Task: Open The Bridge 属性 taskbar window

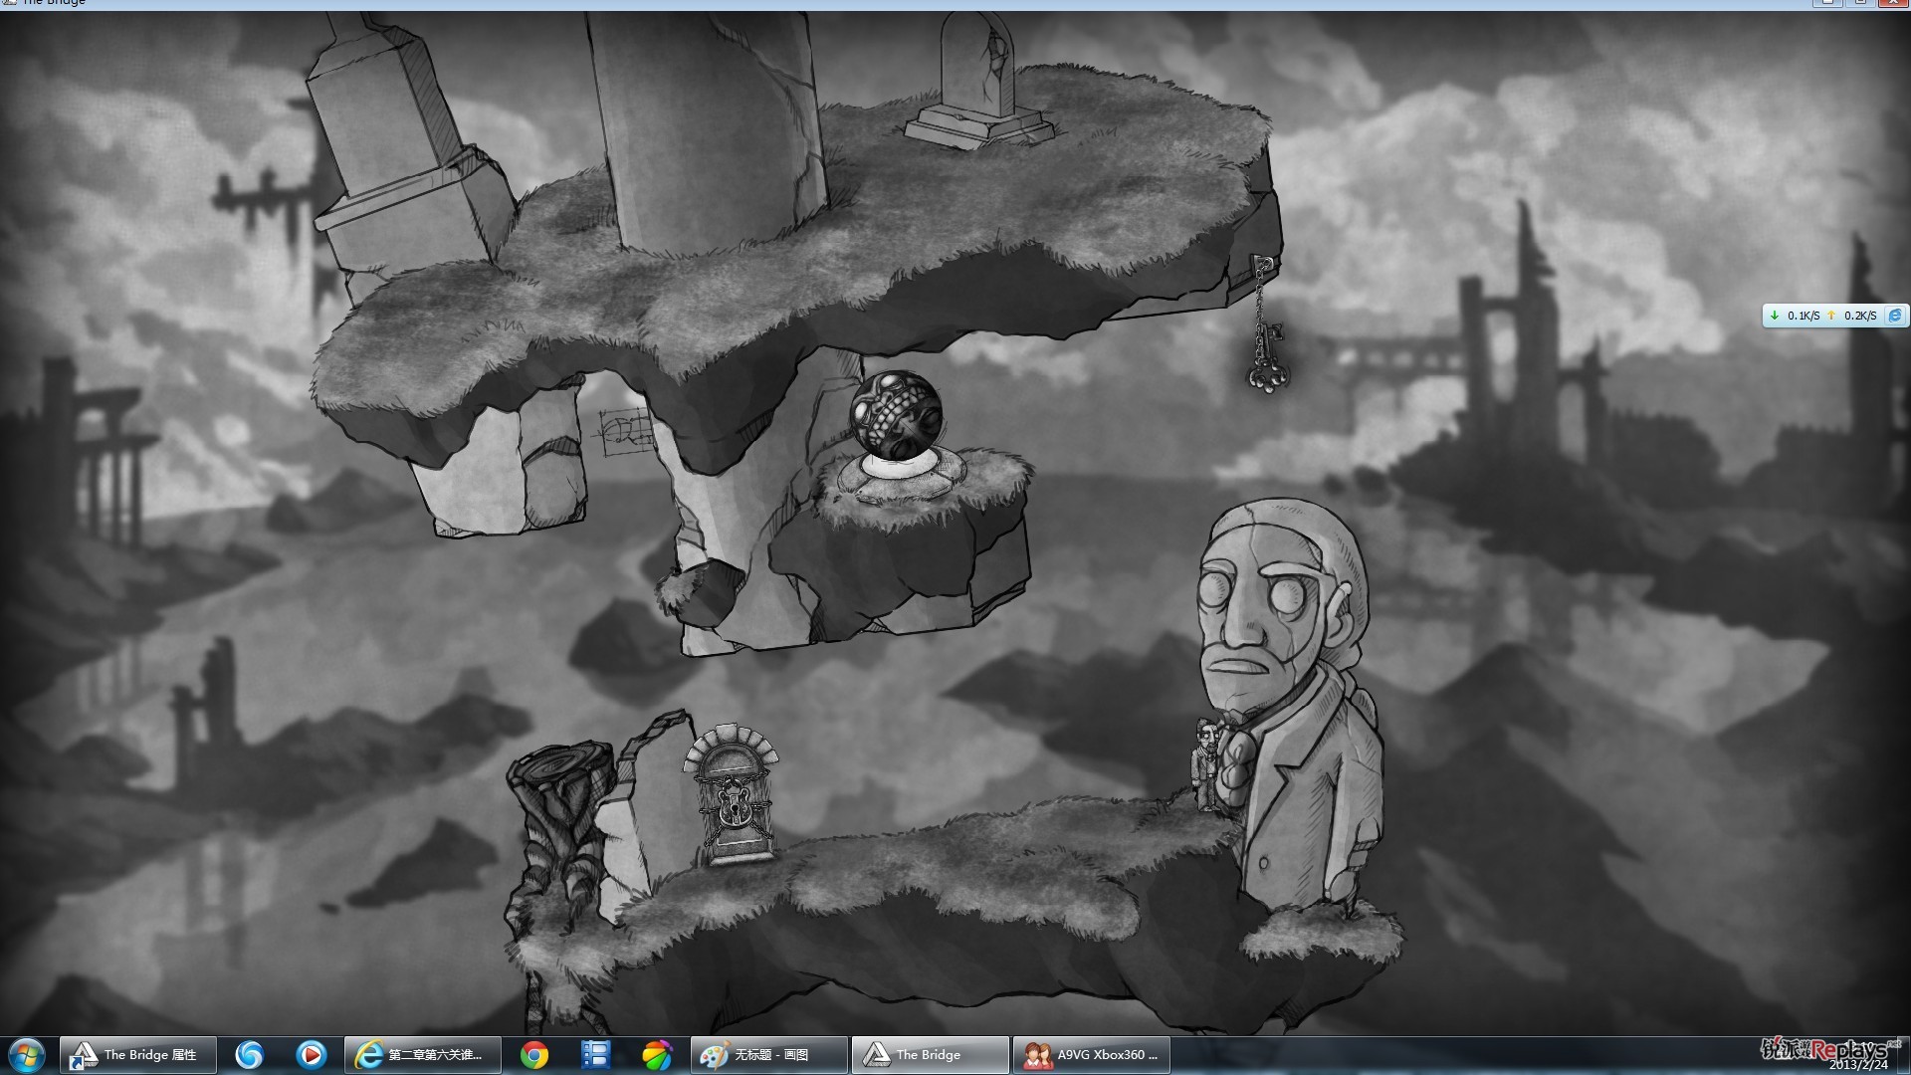Action: click(x=138, y=1055)
